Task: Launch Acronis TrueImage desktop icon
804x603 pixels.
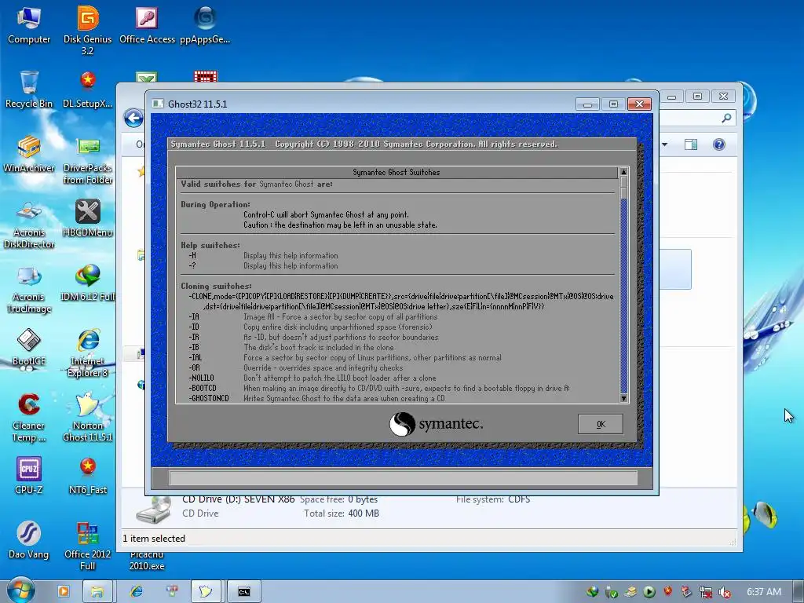Action: point(29,289)
